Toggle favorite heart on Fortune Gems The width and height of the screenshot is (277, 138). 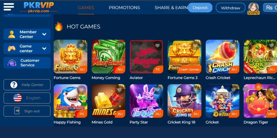tap(81, 46)
